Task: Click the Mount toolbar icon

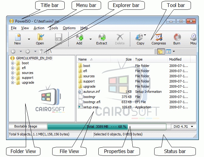Action: pos(193,37)
